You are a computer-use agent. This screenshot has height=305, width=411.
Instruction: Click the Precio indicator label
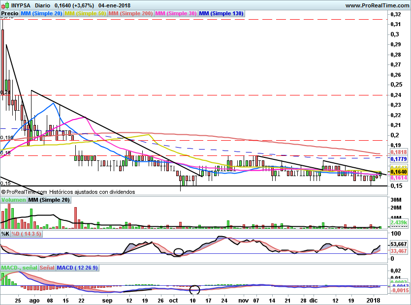point(10,14)
